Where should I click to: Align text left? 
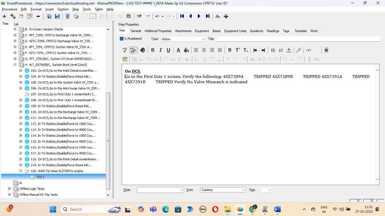pos(196,50)
